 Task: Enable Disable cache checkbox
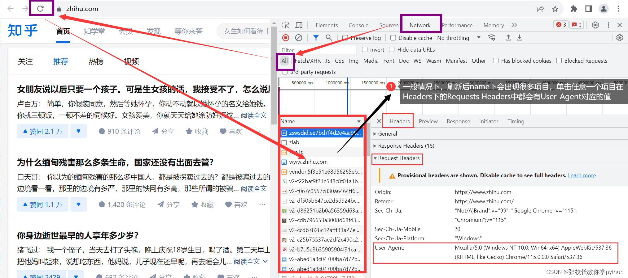(393, 38)
